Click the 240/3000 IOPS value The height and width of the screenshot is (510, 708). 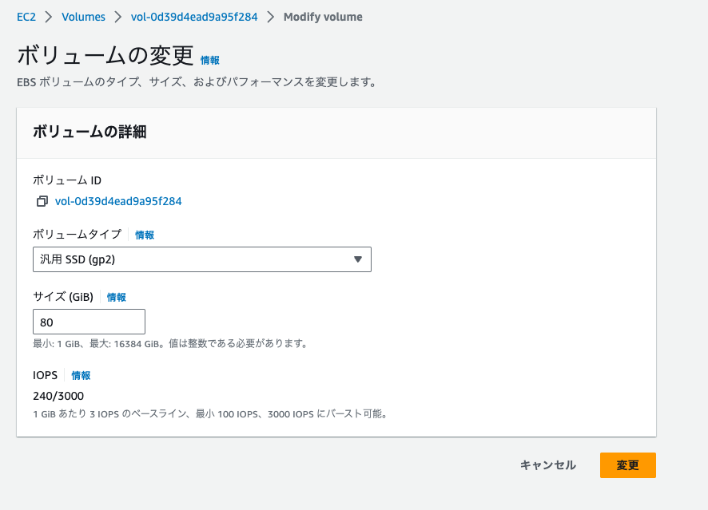[58, 396]
